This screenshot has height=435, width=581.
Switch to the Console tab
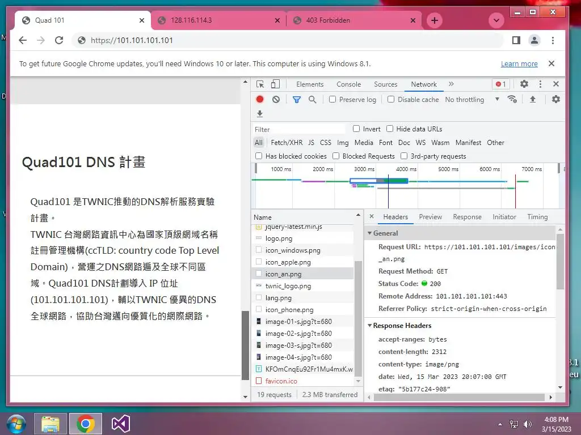(x=349, y=84)
